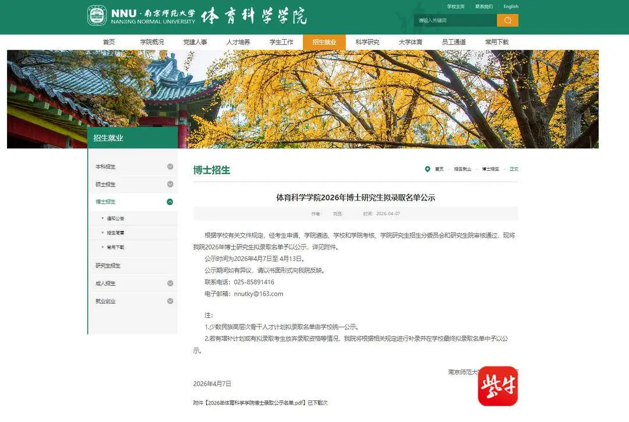Click the 招生就业 breadcrumb link

tap(462, 168)
